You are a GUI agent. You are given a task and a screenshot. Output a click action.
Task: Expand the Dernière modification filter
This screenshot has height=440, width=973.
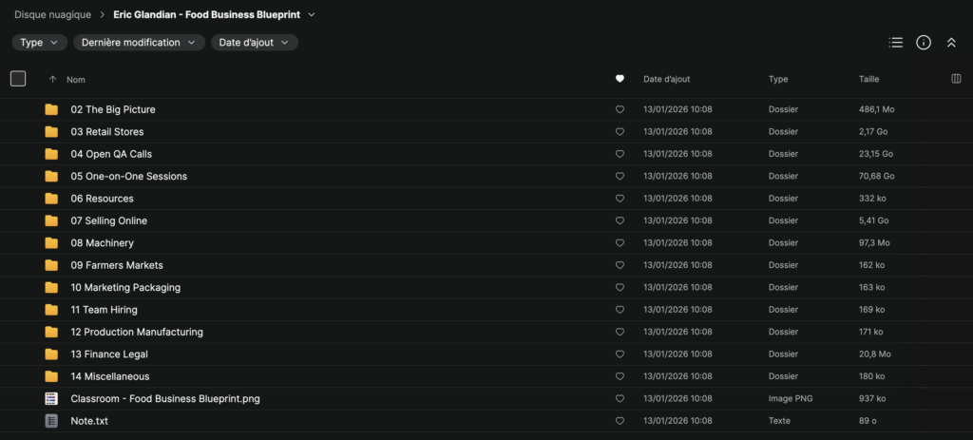(139, 43)
